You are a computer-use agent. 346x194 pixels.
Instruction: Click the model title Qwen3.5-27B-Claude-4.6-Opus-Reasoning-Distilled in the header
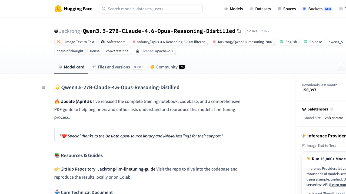(159, 31)
